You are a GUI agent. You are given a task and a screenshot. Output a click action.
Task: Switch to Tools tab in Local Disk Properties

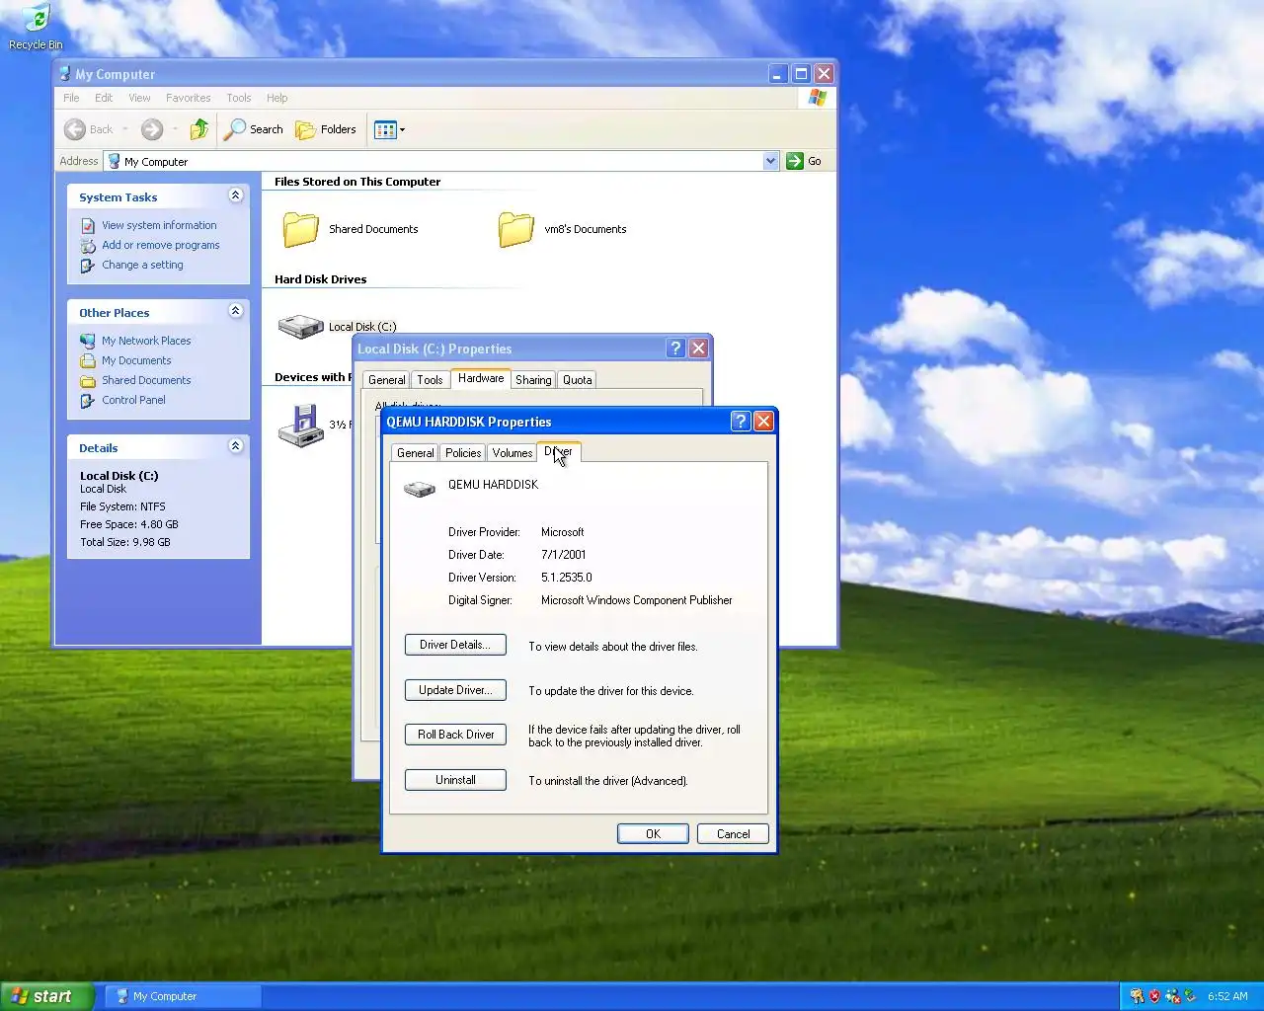[430, 380]
